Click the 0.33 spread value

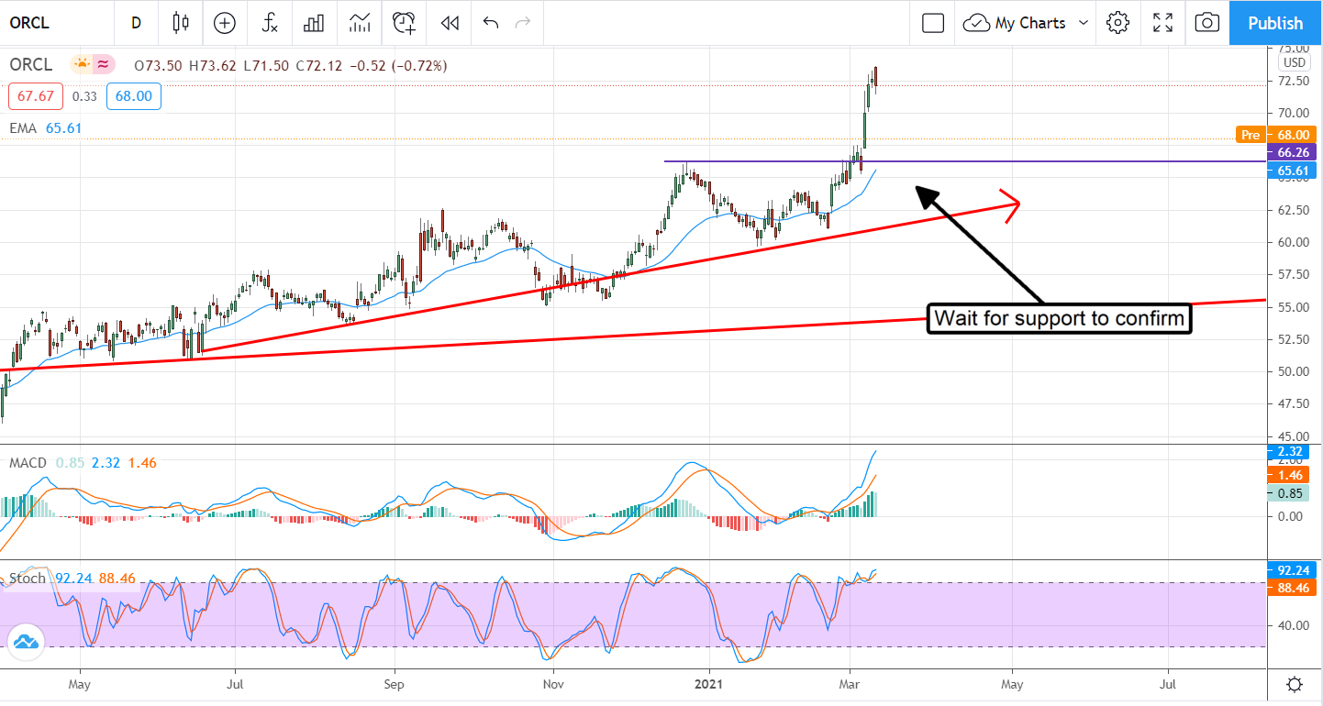pos(83,95)
